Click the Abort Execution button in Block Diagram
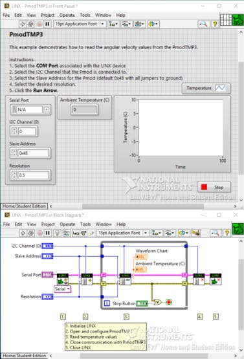 (39, 233)
